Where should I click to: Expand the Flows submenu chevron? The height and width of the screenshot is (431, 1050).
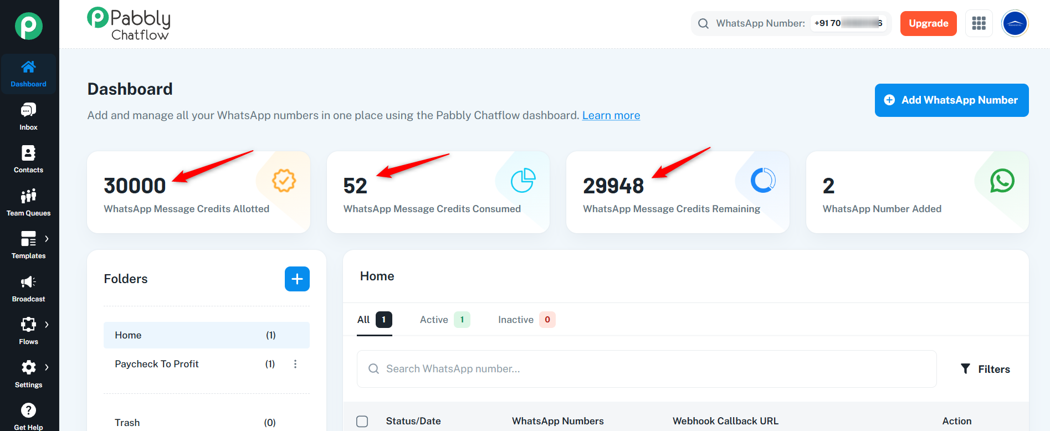pyautogui.click(x=47, y=325)
